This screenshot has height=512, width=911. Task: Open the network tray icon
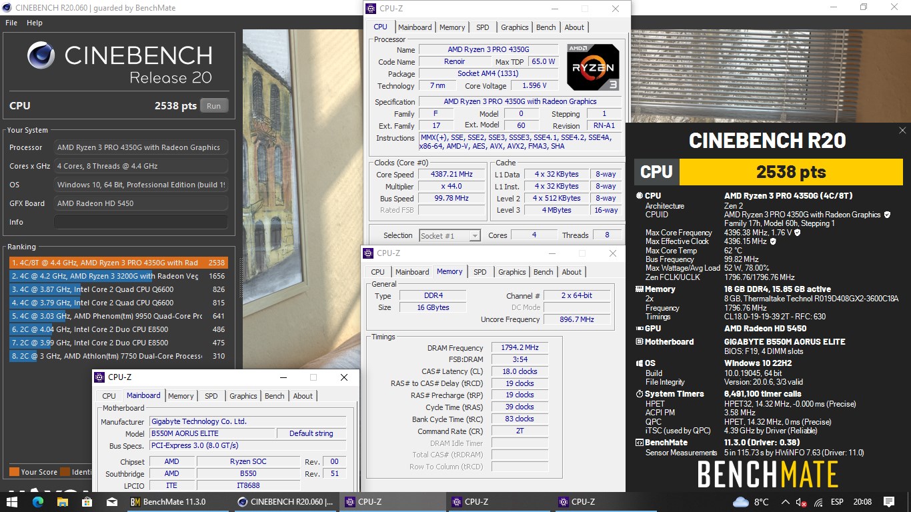[x=819, y=502]
